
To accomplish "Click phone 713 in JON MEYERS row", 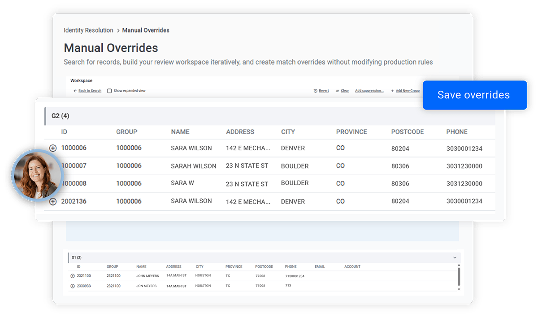I will [x=288, y=285].
